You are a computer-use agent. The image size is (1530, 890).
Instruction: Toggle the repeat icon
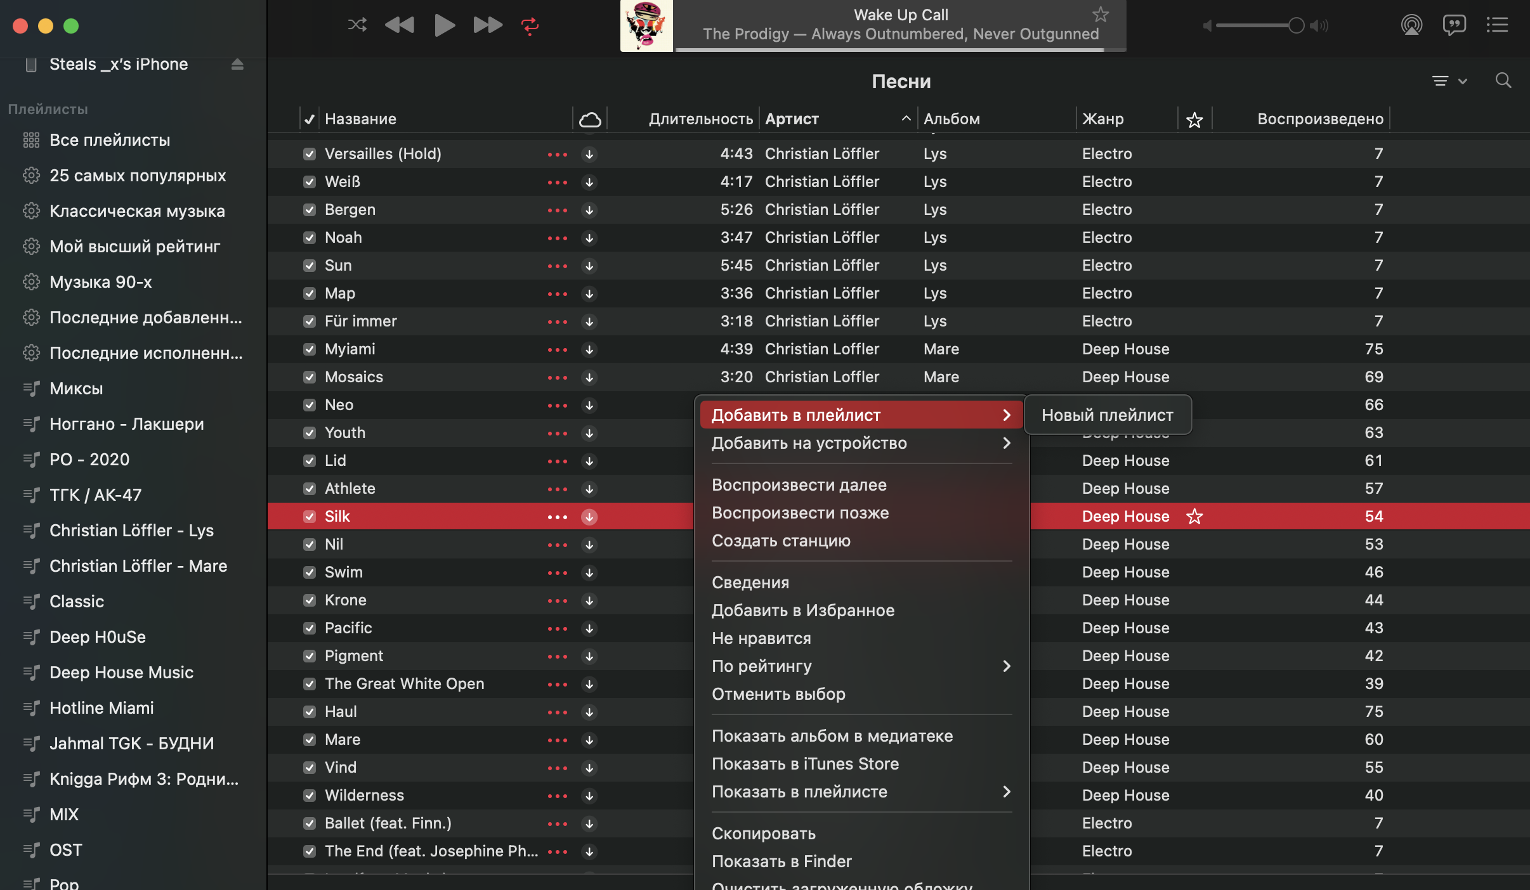(x=530, y=25)
